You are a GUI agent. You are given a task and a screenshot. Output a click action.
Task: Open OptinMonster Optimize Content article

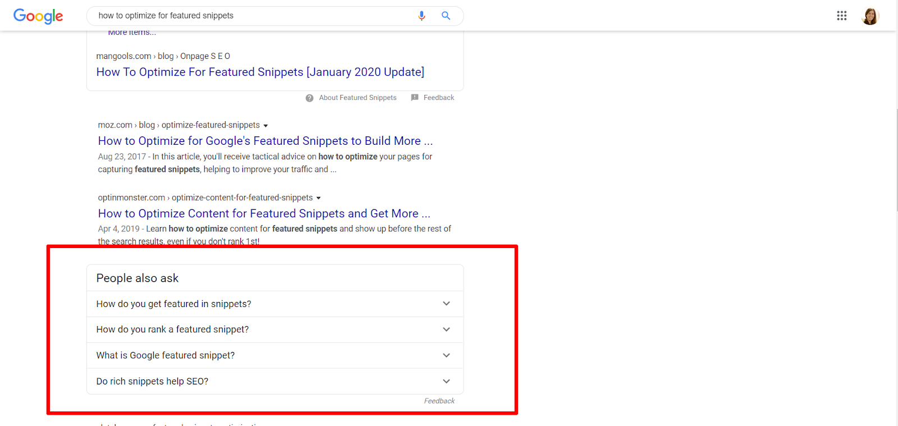pyautogui.click(x=264, y=213)
